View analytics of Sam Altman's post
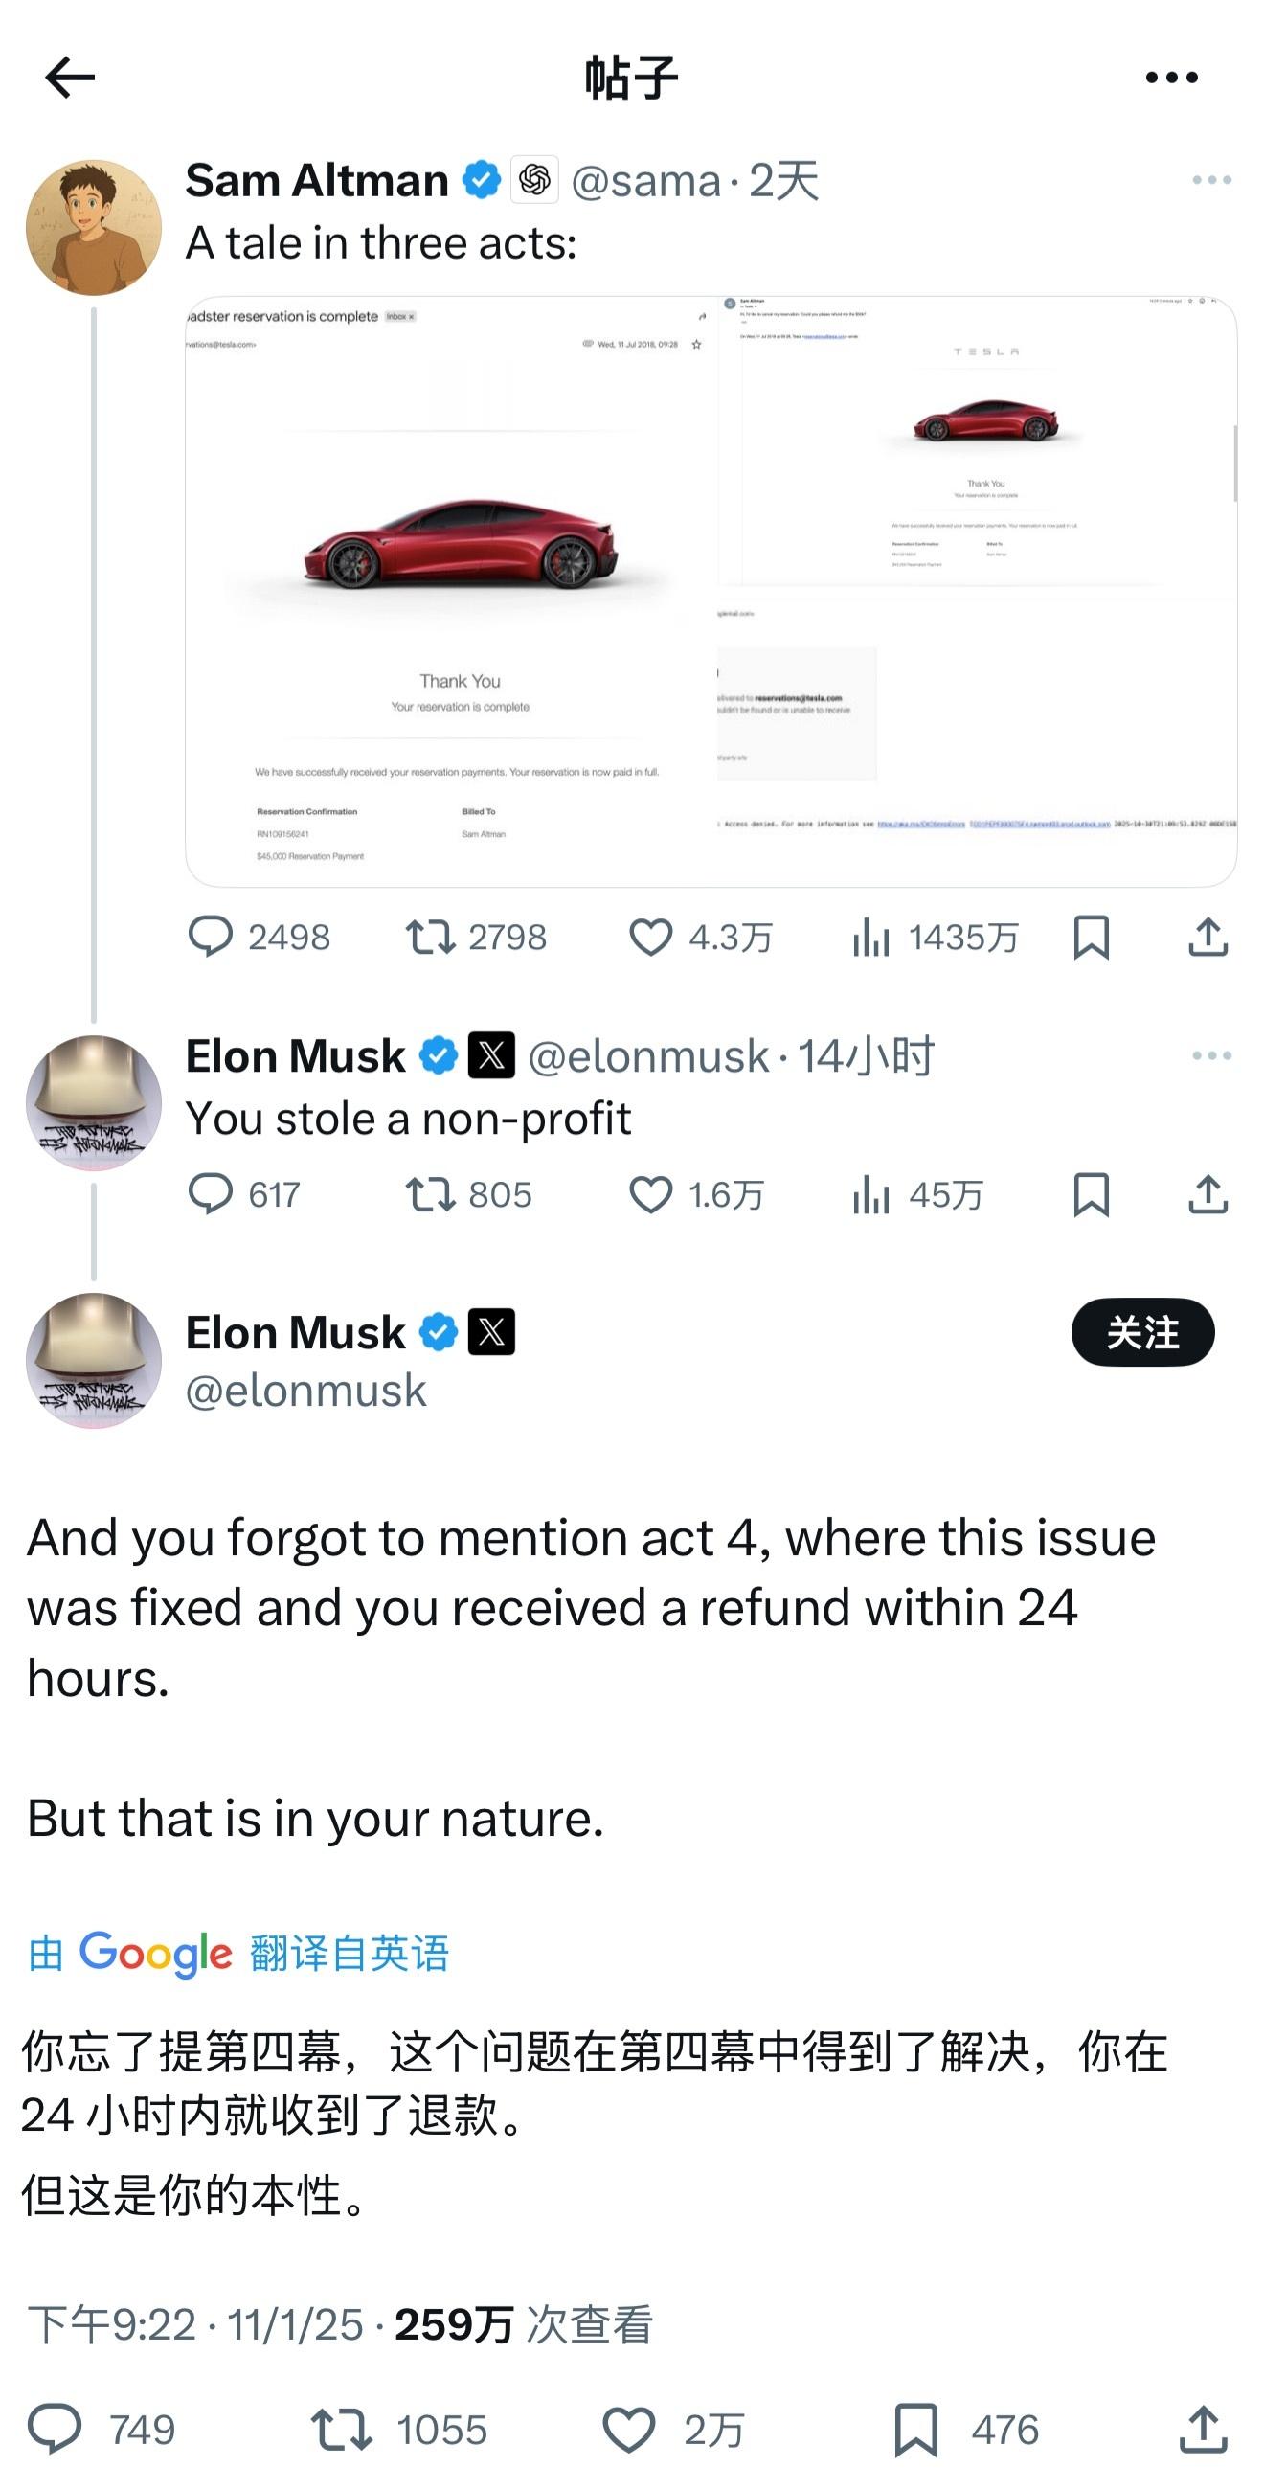1264x2490 pixels. coord(870,937)
